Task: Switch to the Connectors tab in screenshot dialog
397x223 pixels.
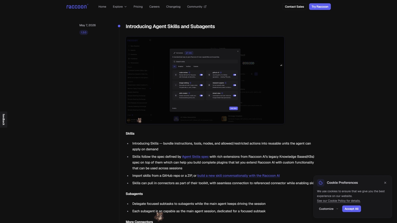Action: [x=178, y=53]
